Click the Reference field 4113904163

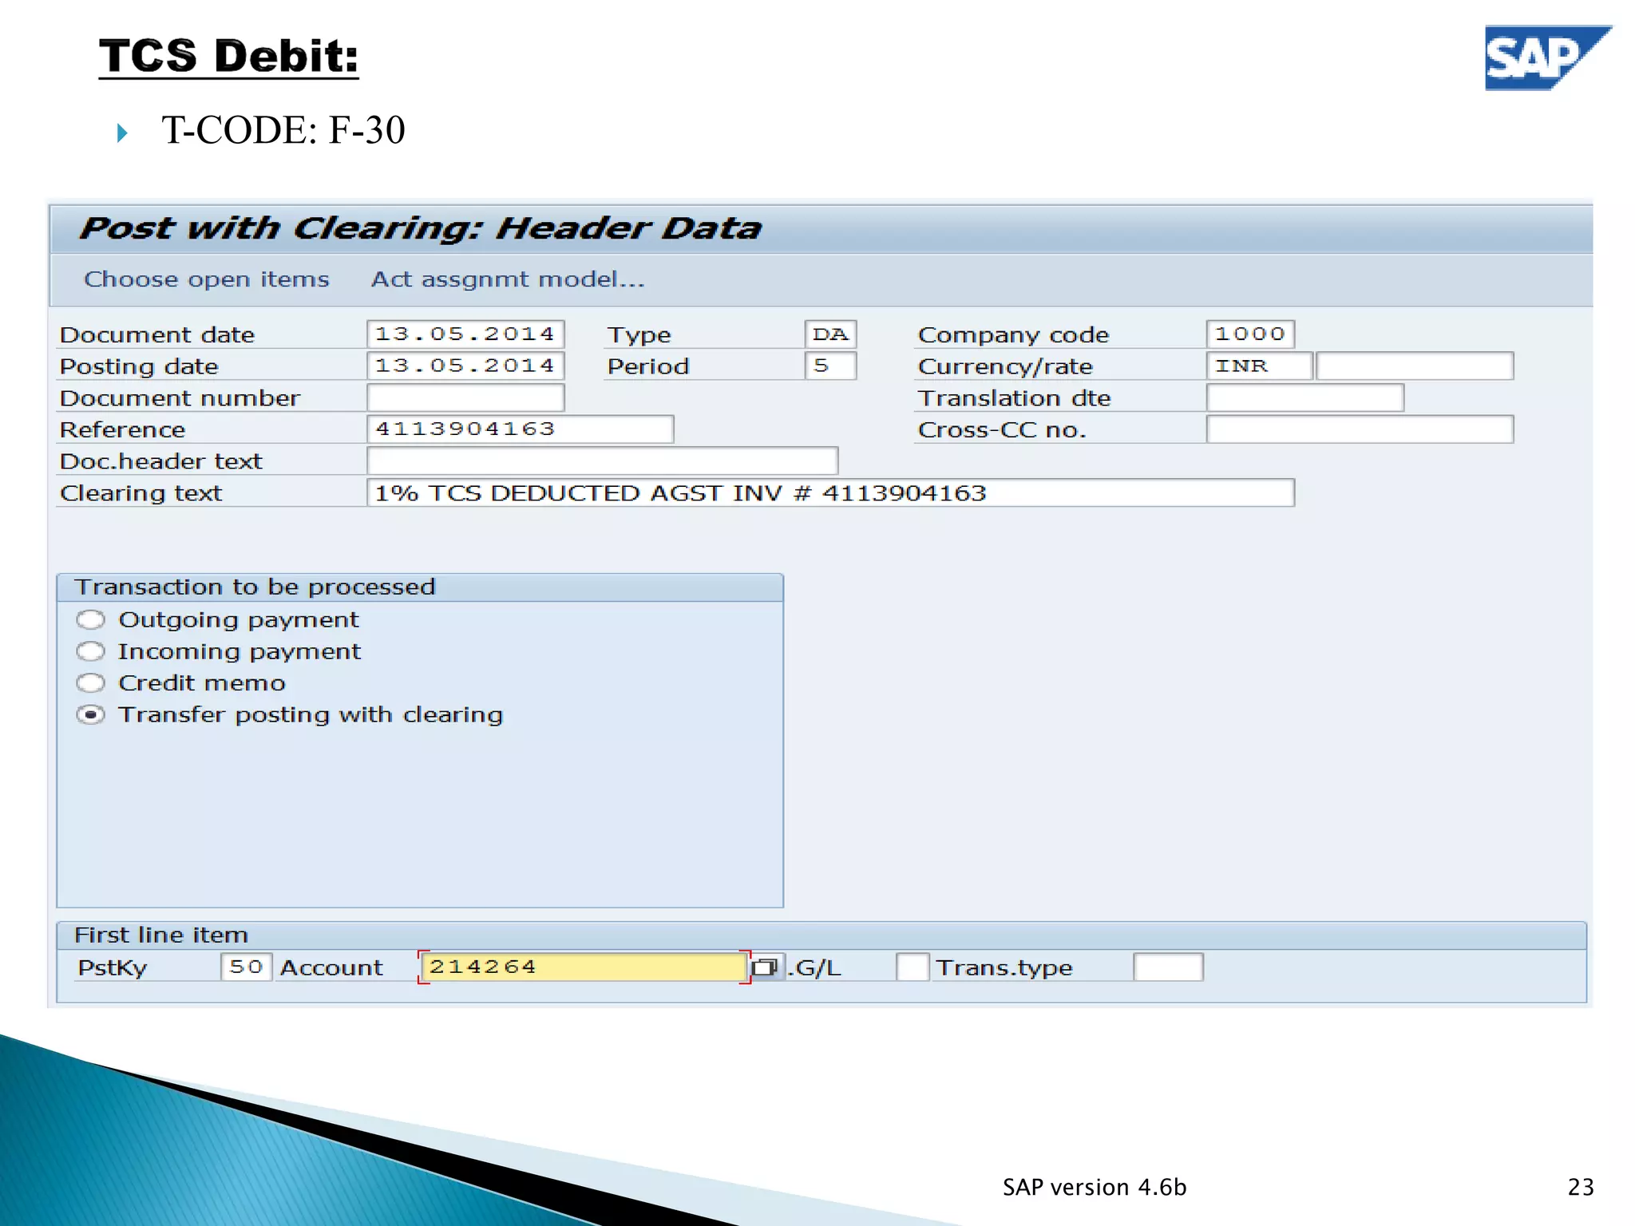click(521, 429)
